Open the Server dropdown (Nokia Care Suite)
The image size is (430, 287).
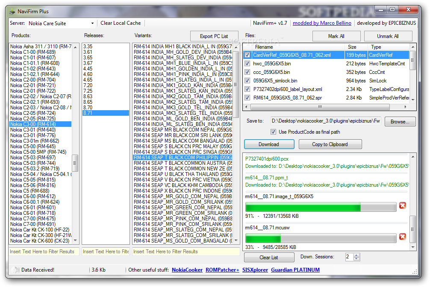click(x=92, y=23)
